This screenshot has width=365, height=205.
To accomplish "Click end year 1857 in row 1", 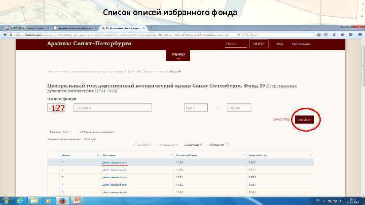I will point(252,162).
